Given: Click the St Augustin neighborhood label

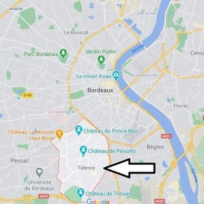Looking at the screenshot, I should pyautogui.click(x=62, y=112).
